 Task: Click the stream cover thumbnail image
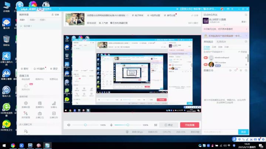[75, 19]
